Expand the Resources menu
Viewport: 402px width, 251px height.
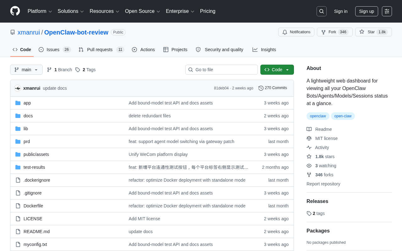pyautogui.click(x=104, y=11)
